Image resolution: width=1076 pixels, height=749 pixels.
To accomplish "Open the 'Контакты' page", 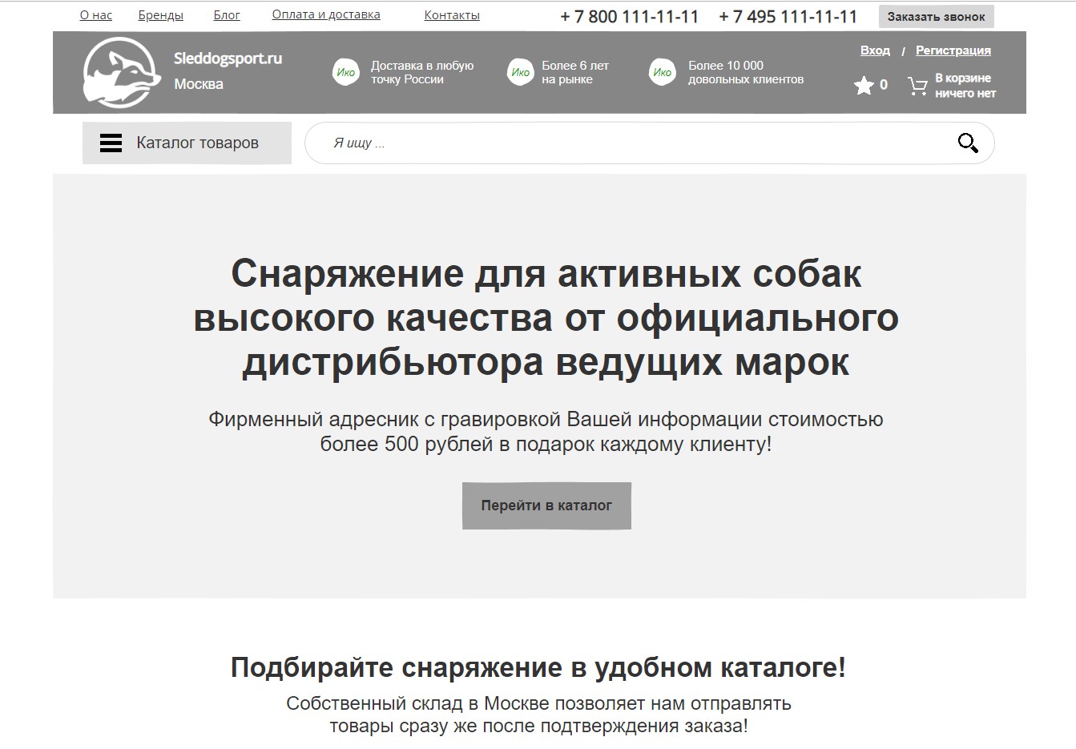I will pos(452,15).
